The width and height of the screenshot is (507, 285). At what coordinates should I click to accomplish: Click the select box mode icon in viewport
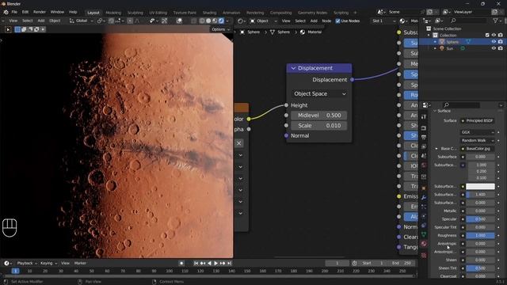tap(17, 29)
